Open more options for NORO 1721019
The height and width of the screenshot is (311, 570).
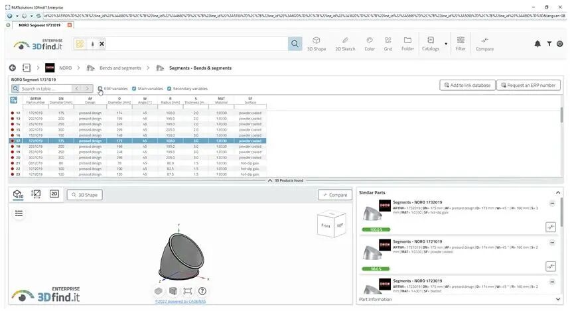552,243
